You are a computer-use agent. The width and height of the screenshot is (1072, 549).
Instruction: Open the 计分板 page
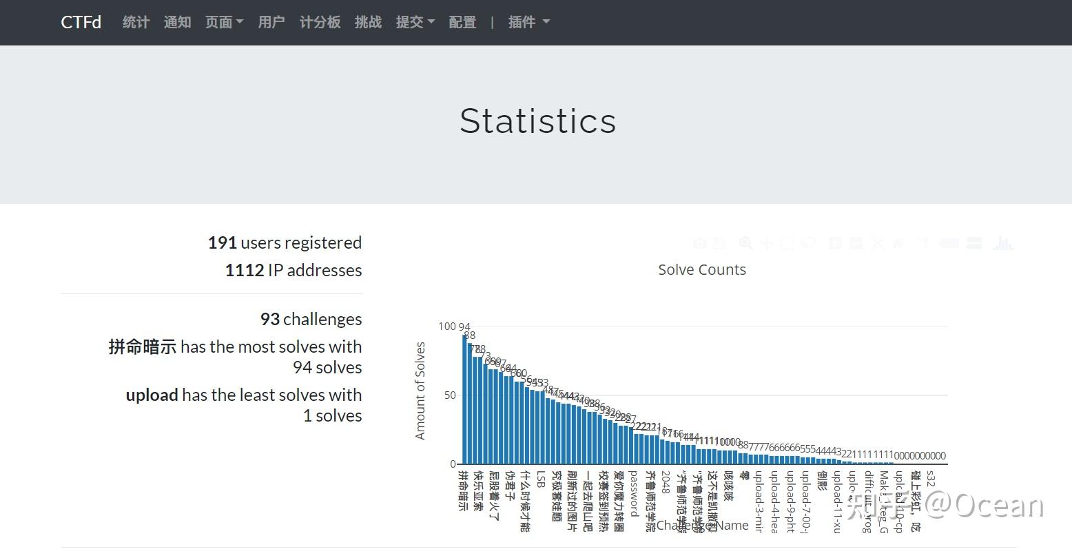[320, 22]
